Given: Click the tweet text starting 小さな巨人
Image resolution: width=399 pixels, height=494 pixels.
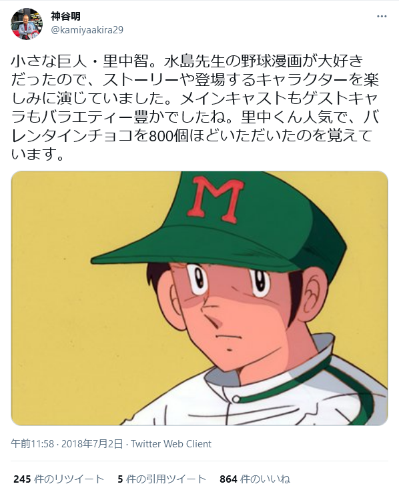Looking at the screenshot, I should 195,107.
